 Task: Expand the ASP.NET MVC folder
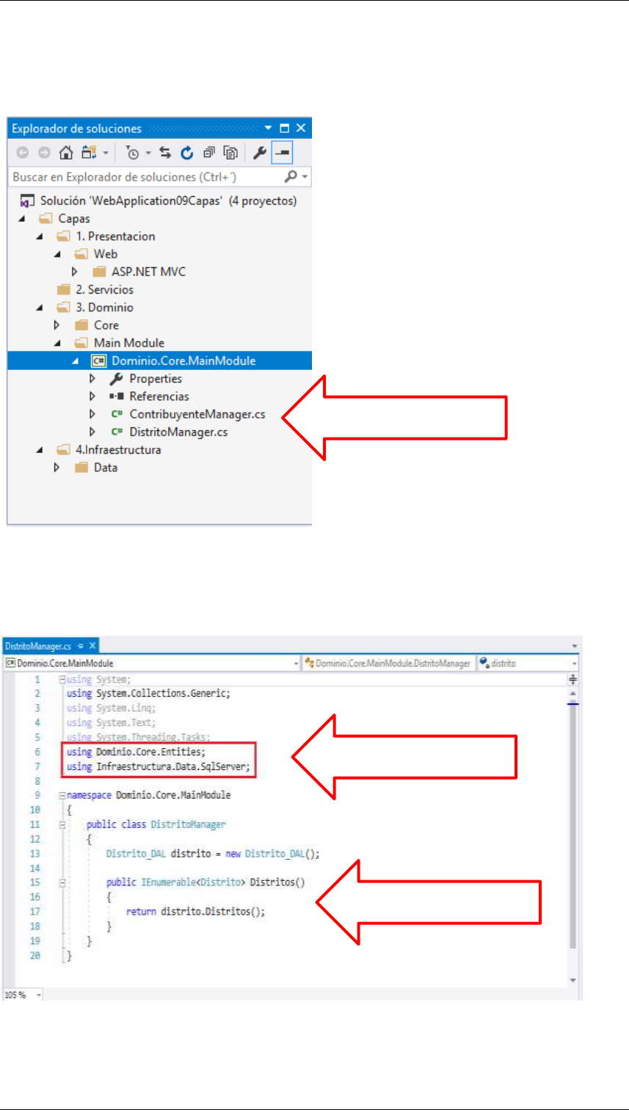74,272
